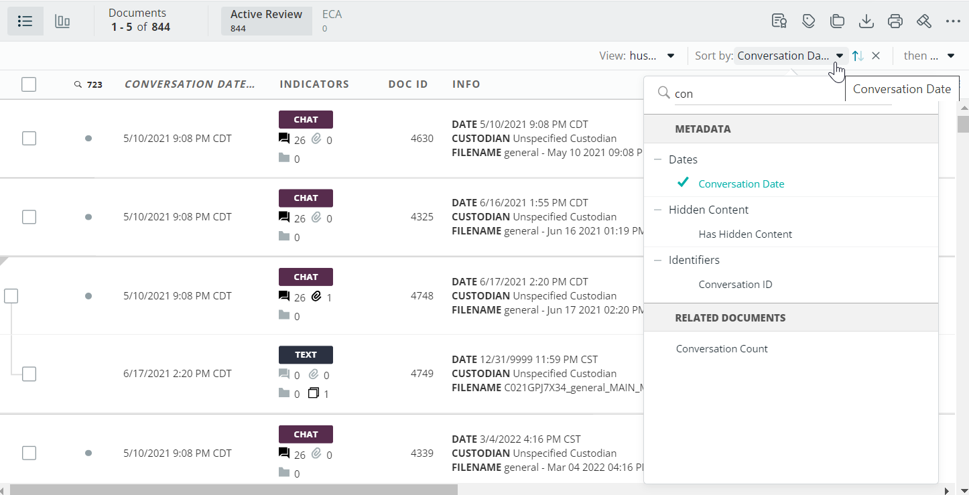Open the tagging icon in toolbar
This screenshot has height=495, width=969.
808,21
